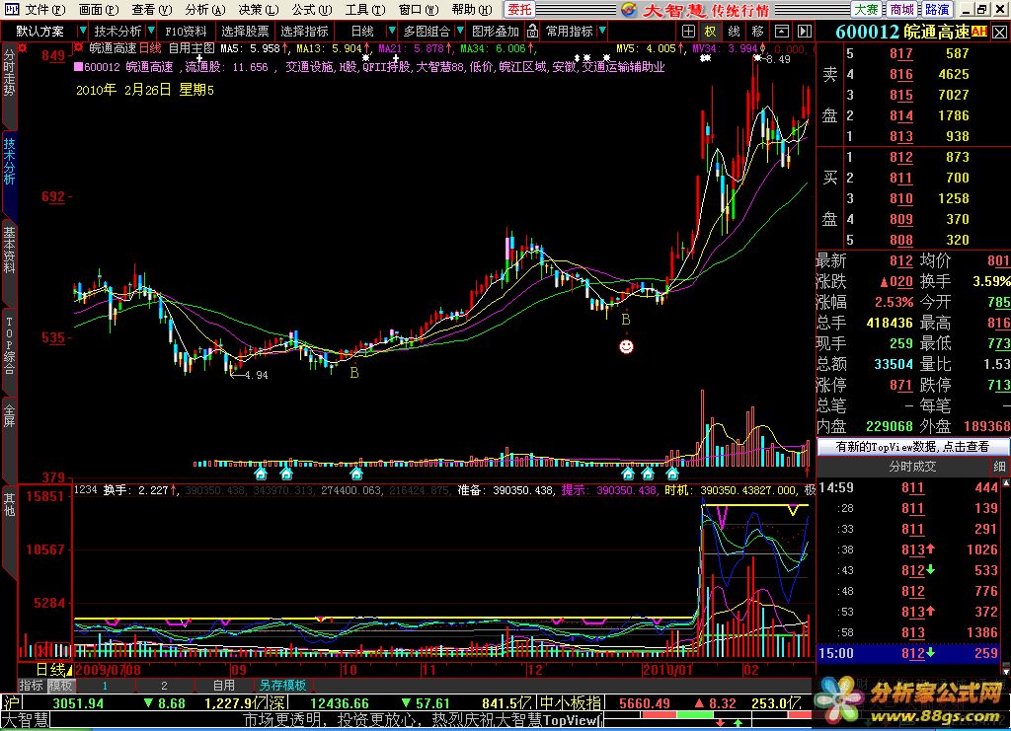Select the 线 drawing-line tool
This screenshot has width=1011, height=731.
coord(734,31)
